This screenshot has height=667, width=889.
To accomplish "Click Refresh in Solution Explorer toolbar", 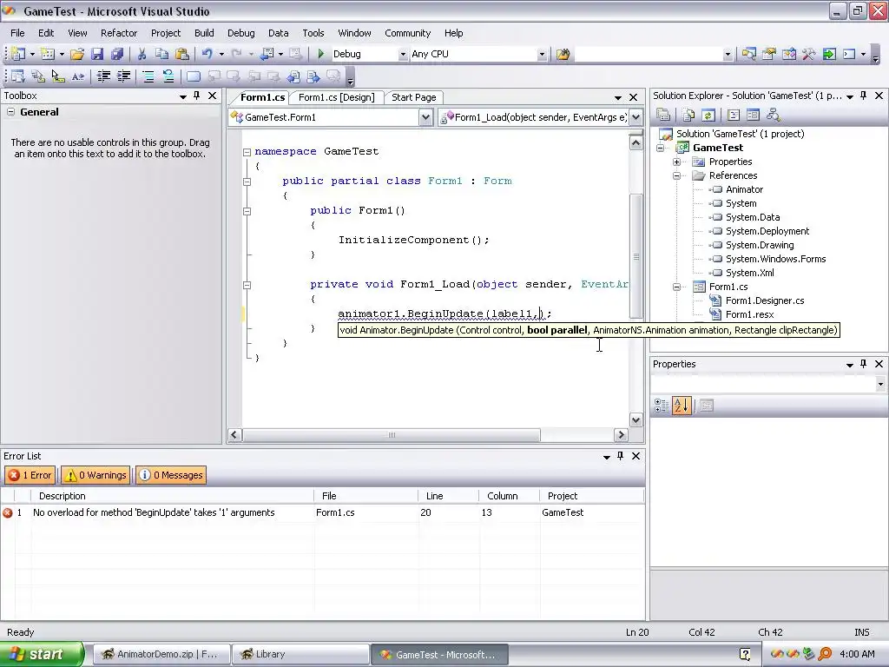I will click(708, 116).
